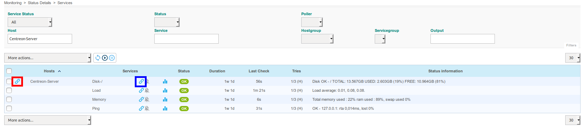Click Monitoring in the breadcrumb path
The width and height of the screenshot is (583, 134).
coord(13,3)
